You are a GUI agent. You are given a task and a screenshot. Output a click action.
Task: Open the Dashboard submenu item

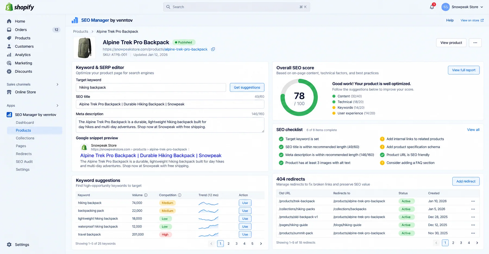(x=25, y=122)
